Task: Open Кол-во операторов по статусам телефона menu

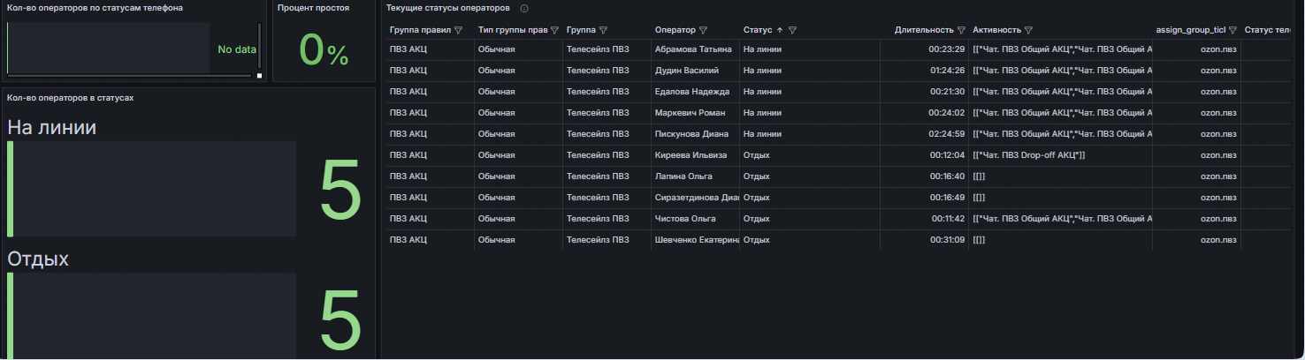Action: tap(95, 8)
